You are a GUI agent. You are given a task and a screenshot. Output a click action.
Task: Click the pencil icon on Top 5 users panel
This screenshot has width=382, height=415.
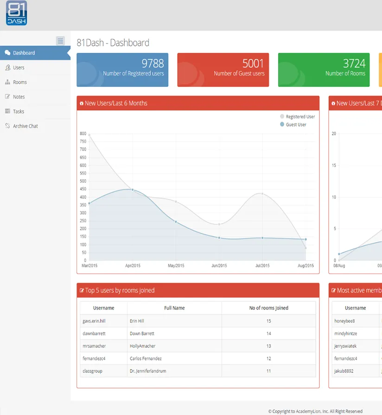point(83,290)
